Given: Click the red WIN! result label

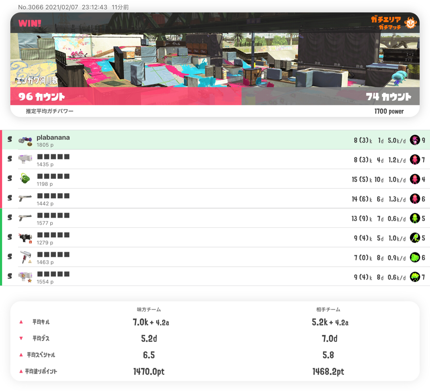Looking at the screenshot, I should click(30, 23).
